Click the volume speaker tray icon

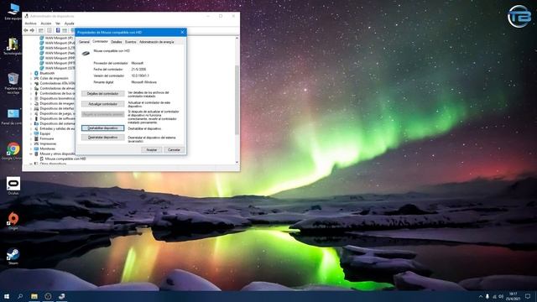click(x=501, y=296)
